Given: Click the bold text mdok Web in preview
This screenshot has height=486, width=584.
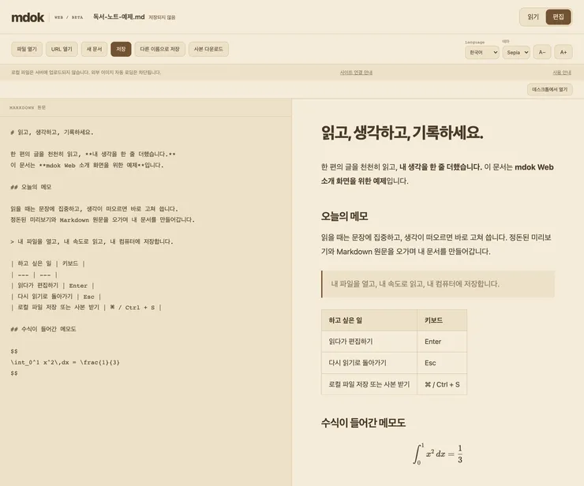Looking at the screenshot, I should tap(534, 167).
